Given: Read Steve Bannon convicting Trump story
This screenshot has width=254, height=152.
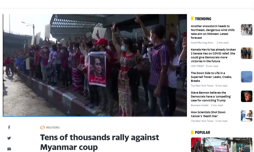Looking at the screenshot, I should [x=211, y=97].
